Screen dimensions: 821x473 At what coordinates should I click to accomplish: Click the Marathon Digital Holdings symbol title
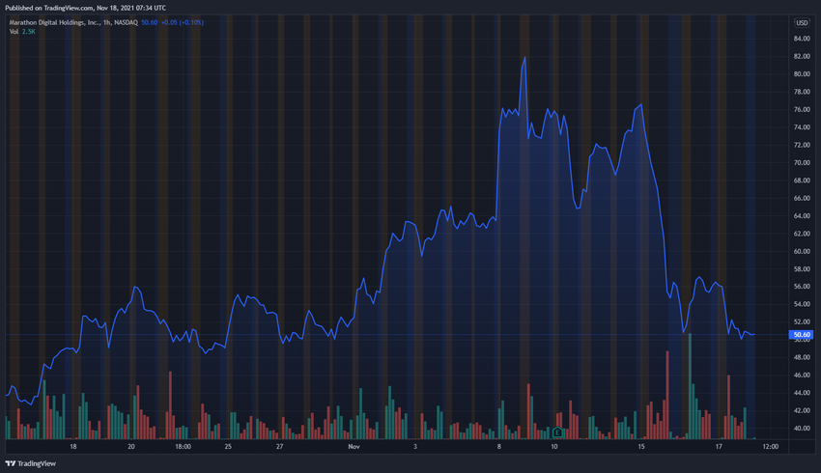tap(73, 22)
